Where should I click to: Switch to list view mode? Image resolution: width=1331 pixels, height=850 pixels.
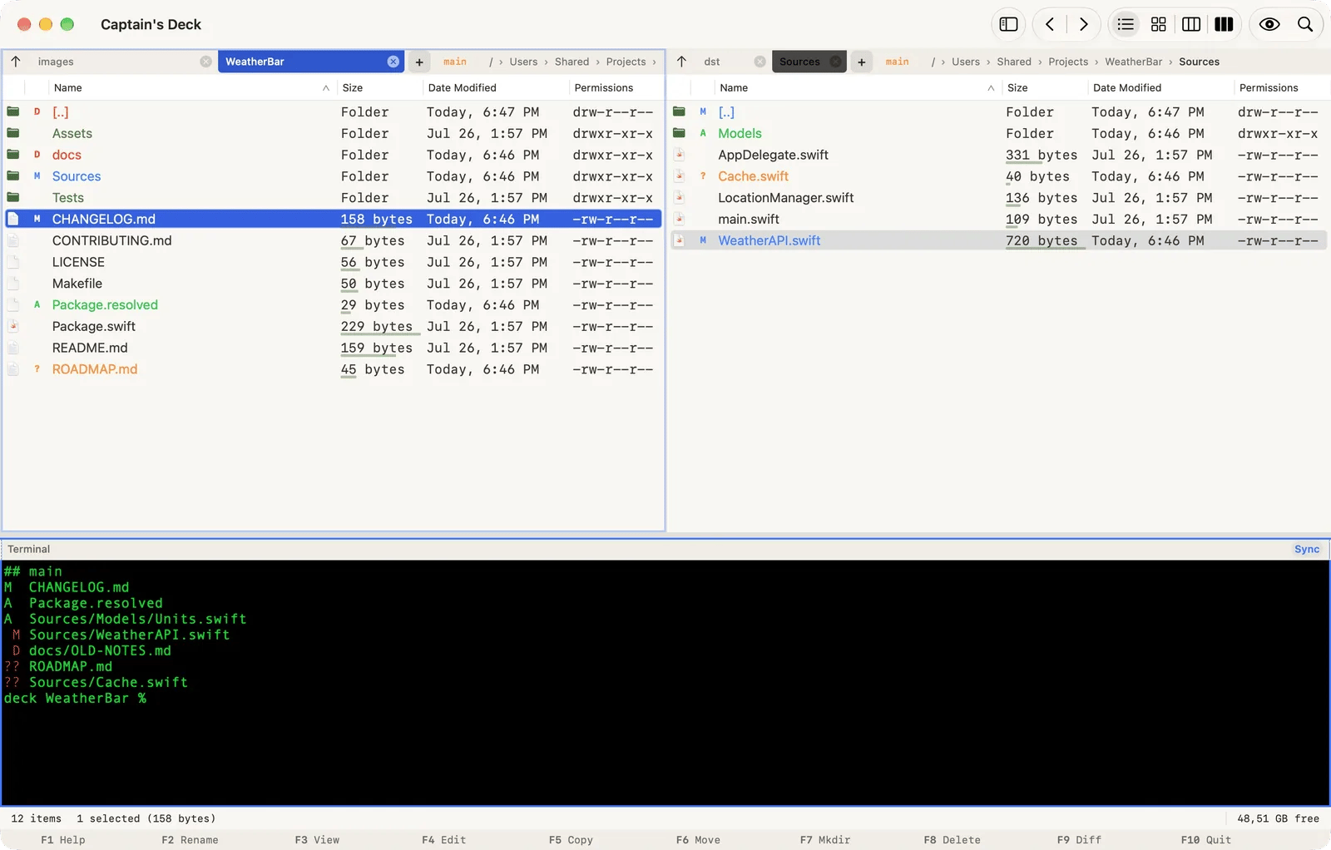tap(1126, 24)
